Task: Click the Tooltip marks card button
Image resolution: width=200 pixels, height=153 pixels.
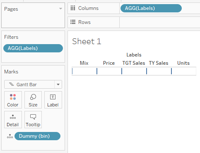Action: pos(33,120)
